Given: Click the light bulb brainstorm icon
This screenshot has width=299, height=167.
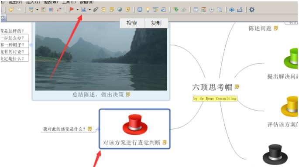Looking at the screenshot, I should (148, 10).
